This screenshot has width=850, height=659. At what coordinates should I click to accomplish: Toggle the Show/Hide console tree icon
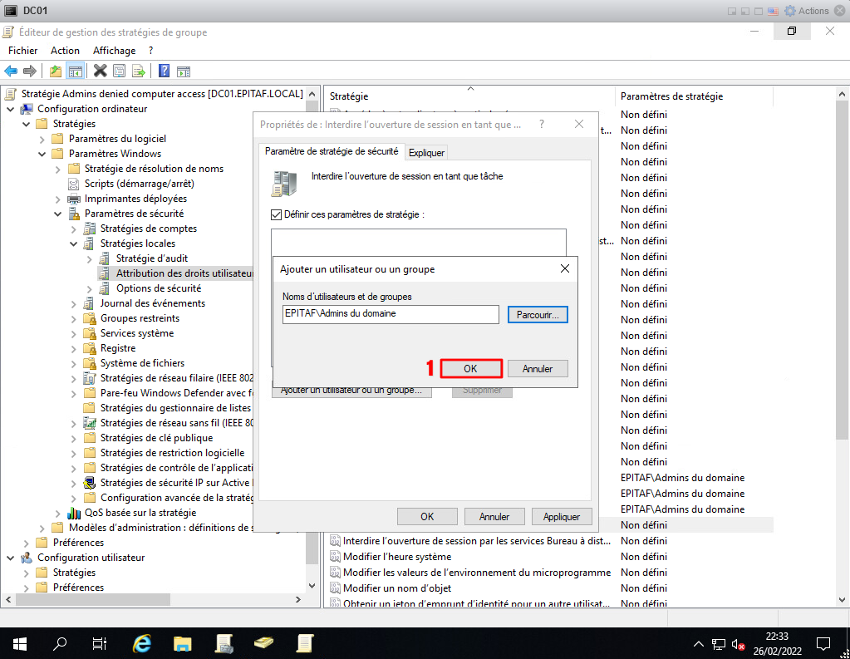[x=76, y=71]
